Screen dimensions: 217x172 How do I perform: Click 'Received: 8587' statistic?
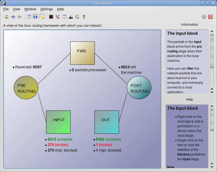28,67
